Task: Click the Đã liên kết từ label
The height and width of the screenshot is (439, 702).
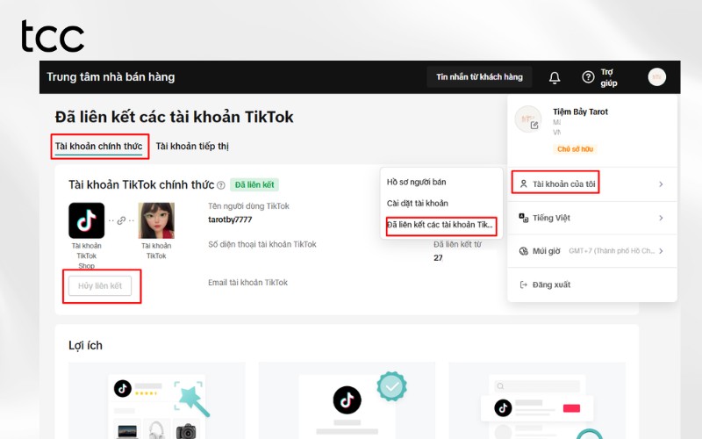Action: [457, 244]
